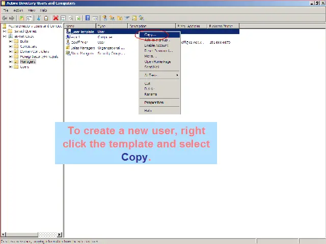Sort by the Business Phone column header

click(x=223, y=26)
